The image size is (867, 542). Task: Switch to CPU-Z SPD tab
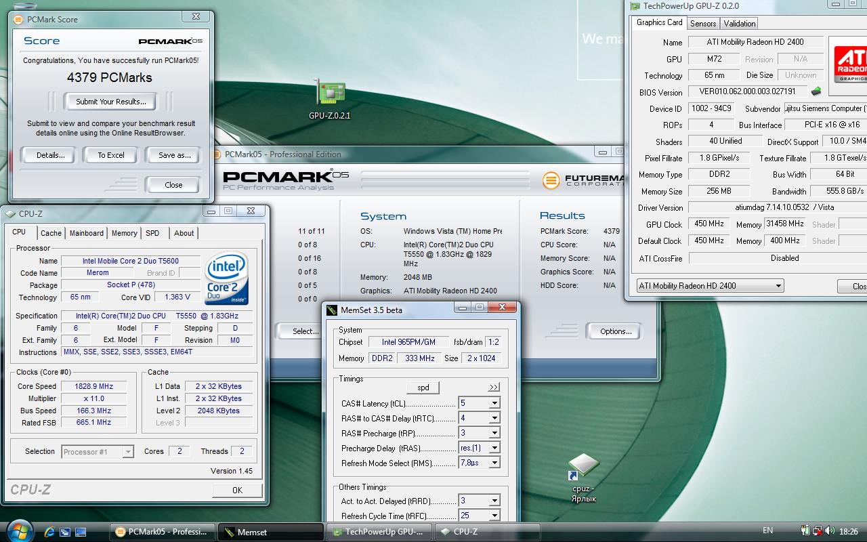(153, 233)
